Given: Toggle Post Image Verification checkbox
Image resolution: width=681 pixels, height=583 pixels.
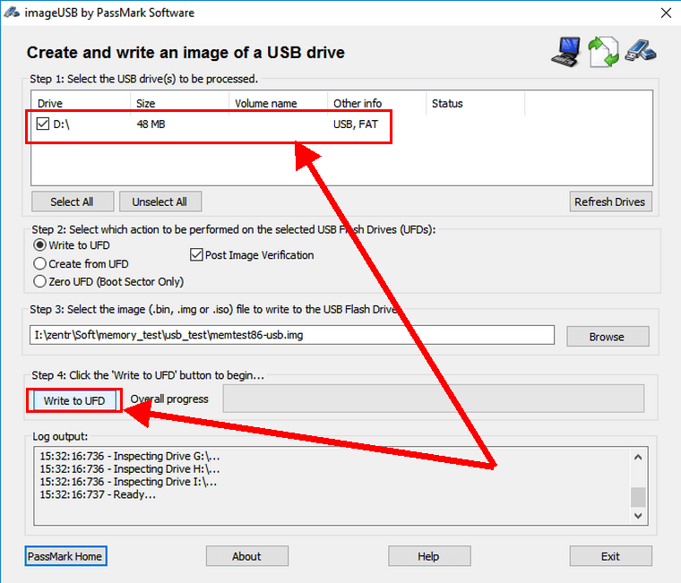Looking at the screenshot, I should (197, 255).
